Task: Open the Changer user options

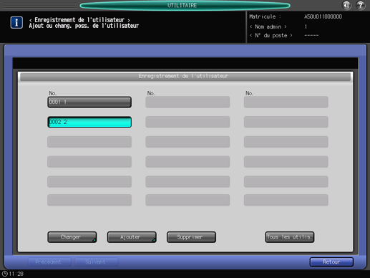Action: pyautogui.click(x=72, y=237)
